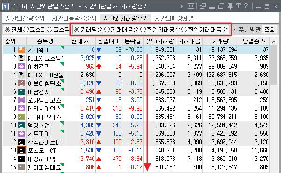Click 신 badge icon for 세아메카닉스
Screen dimensions: 281x173
pyautogui.click(x=22, y=117)
